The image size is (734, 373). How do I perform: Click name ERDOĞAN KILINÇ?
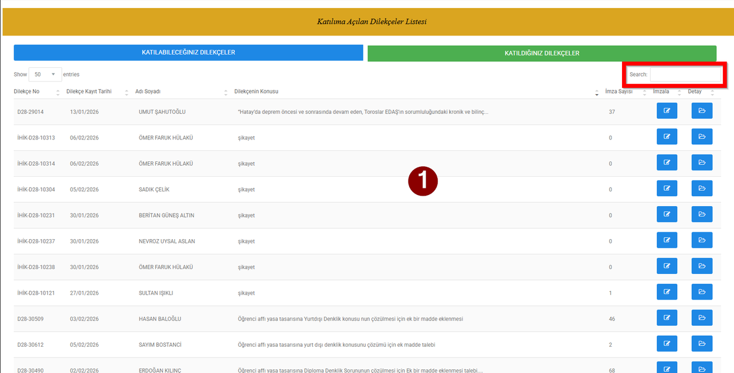(161, 369)
